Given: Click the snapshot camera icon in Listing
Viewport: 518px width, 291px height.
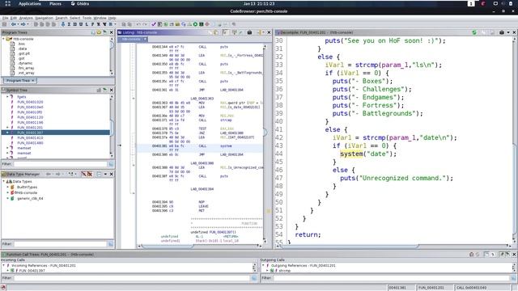Looking at the screenshot, I should pyautogui.click(x=249, y=32).
